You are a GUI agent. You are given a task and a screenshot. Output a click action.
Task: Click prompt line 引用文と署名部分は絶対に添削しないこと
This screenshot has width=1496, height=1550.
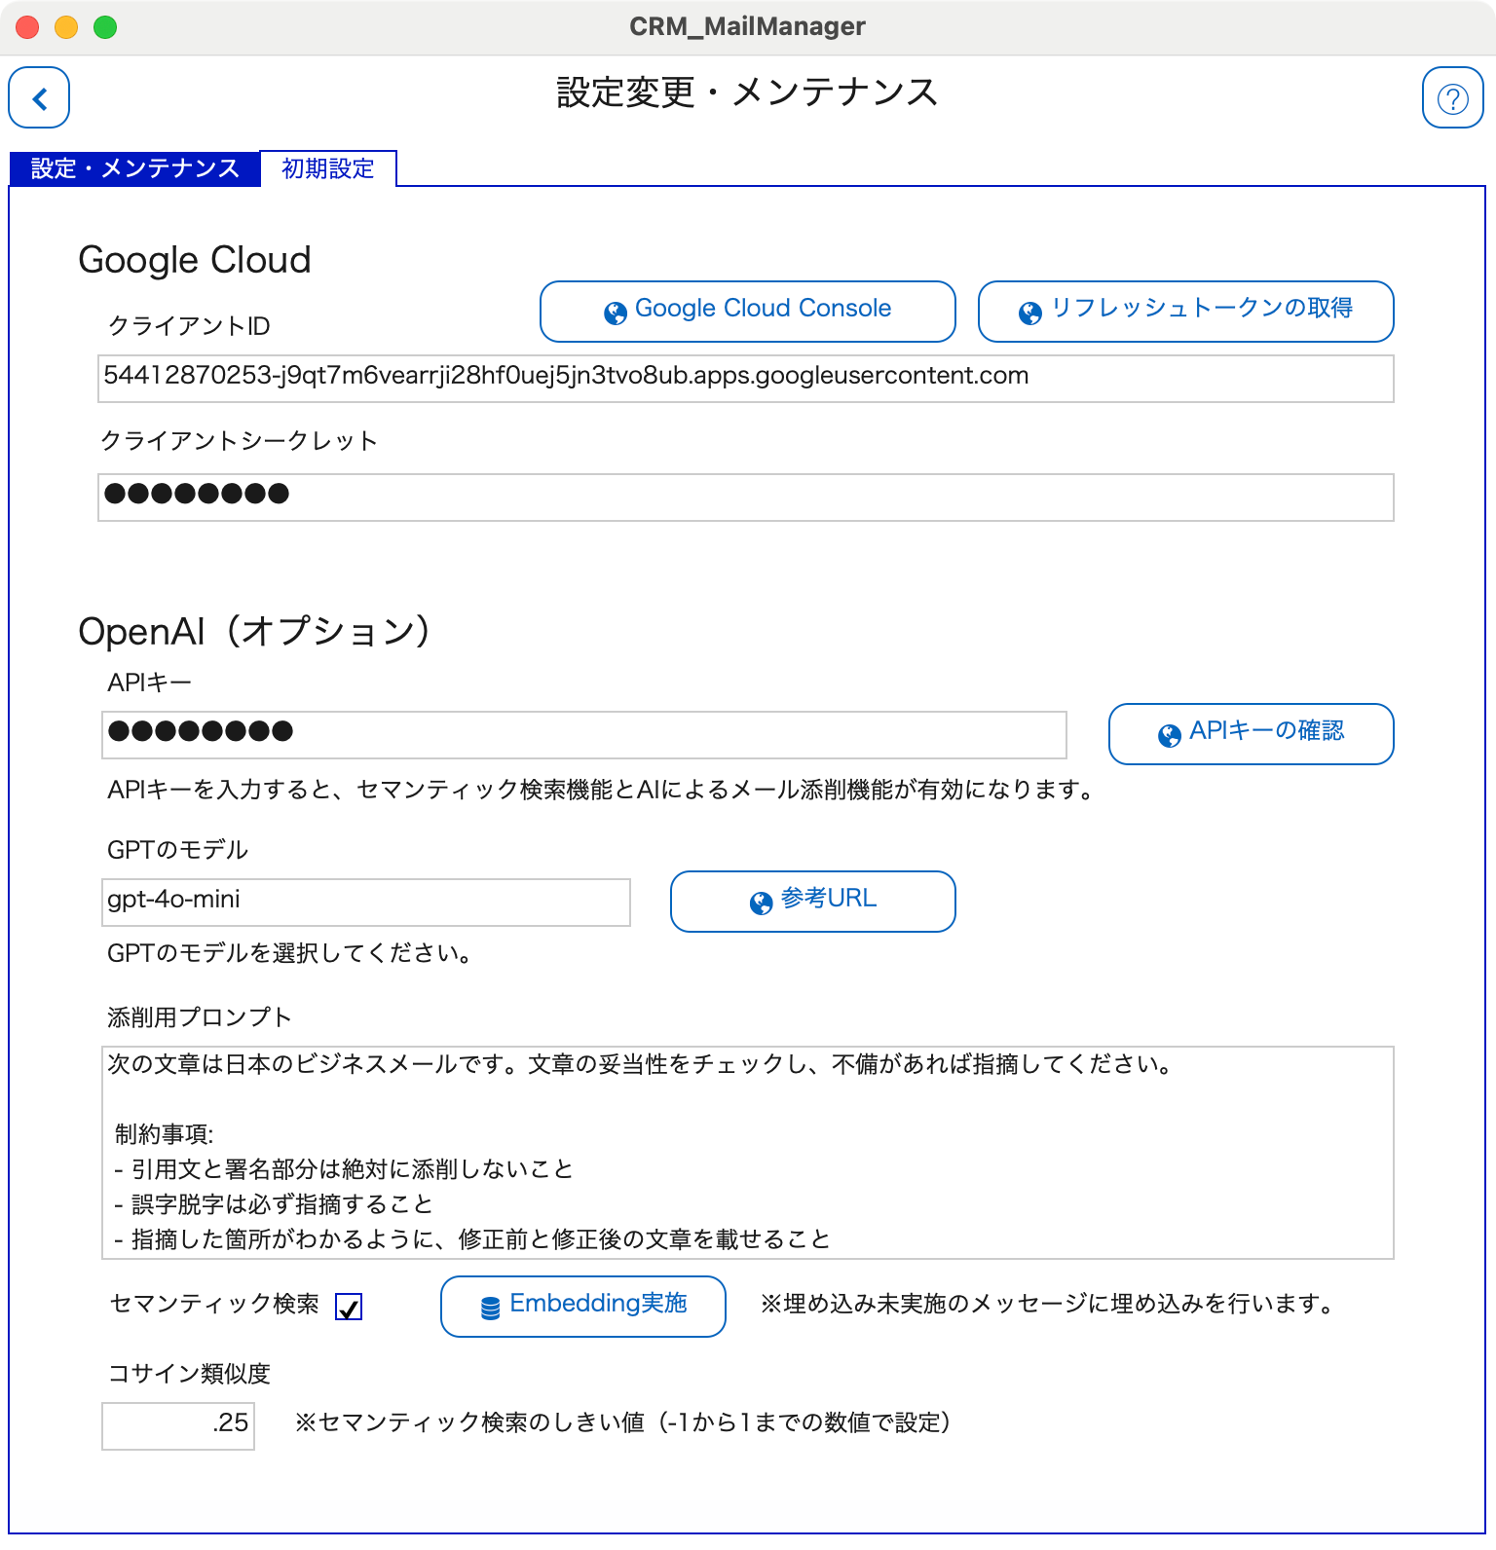[344, 1169]
